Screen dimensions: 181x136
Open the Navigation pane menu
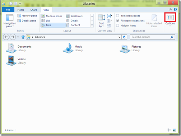pos(10,21)
